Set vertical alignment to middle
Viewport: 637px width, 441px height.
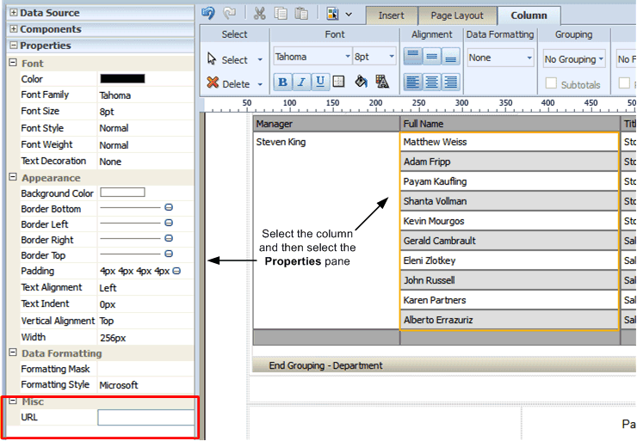tap(432, 57)
